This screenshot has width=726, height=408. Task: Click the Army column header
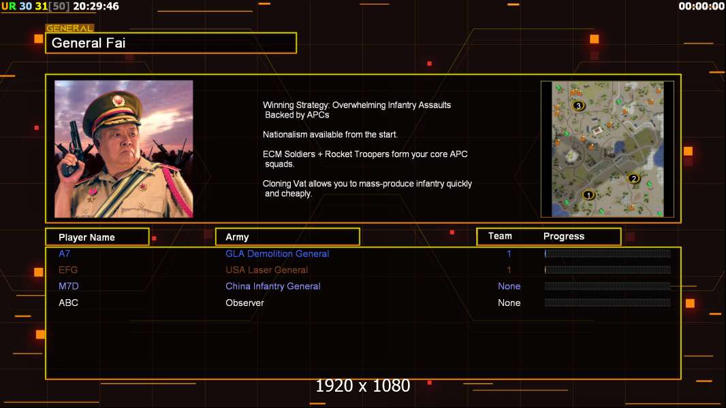pyautogui.click(x=287, y=237)
